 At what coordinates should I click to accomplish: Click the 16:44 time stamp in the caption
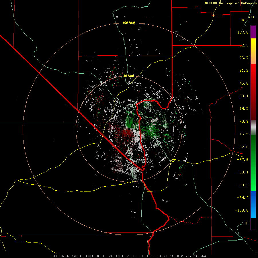(x=201, y=256)
